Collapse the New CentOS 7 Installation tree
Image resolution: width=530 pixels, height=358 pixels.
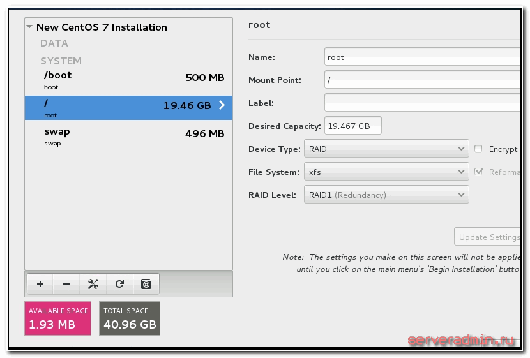[x=29, y=27]
